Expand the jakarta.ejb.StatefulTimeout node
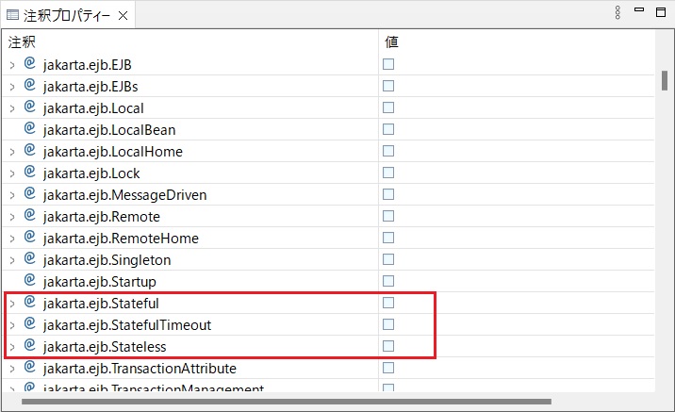The image size is (675, 412). 12,325
